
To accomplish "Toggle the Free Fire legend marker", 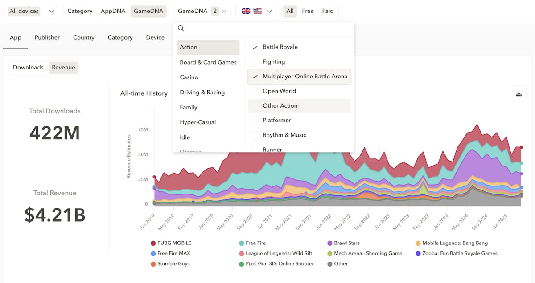I will pos(241,243).
